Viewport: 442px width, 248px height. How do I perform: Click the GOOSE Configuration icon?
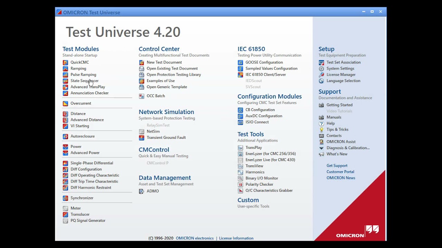tap(240, 63)
